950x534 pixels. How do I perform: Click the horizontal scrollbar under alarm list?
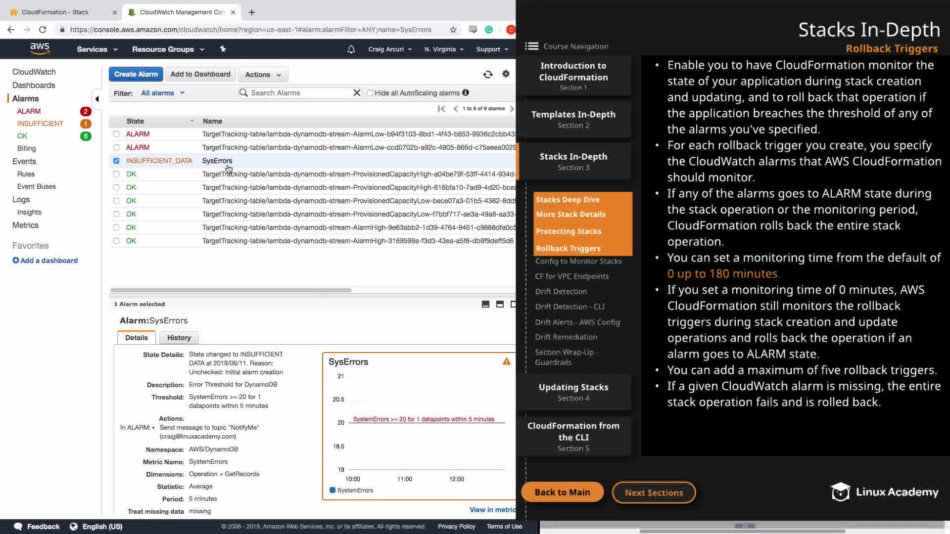(231, 290)
